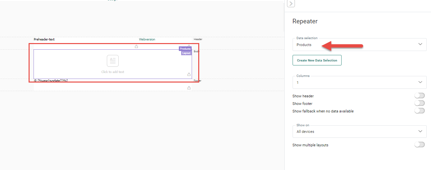Viewport: 431px width, 170px height.
Task: Open the Show on devices dropdown
Action: click(359, 132)
